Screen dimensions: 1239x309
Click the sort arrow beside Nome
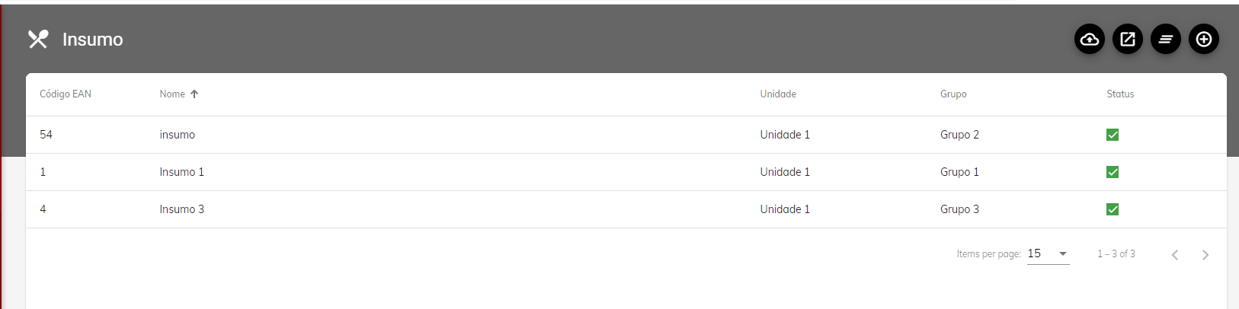pyautogui.click(x=194, y=94)
